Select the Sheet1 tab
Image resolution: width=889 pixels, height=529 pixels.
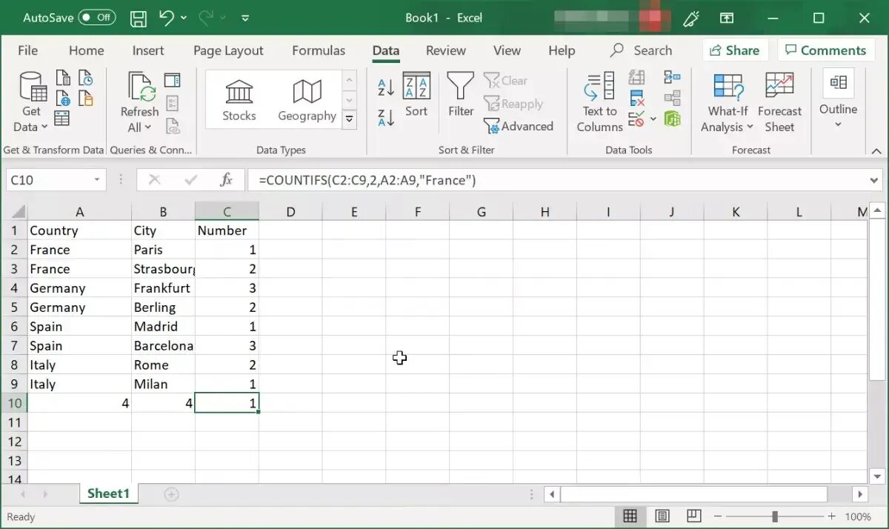tap(108, 493)
